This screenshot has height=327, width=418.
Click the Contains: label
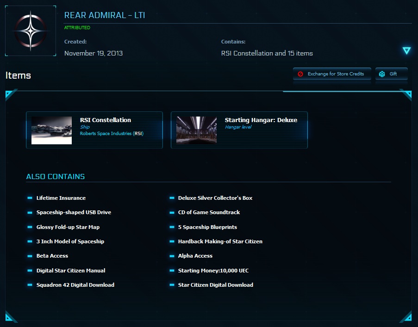(233, 42)
